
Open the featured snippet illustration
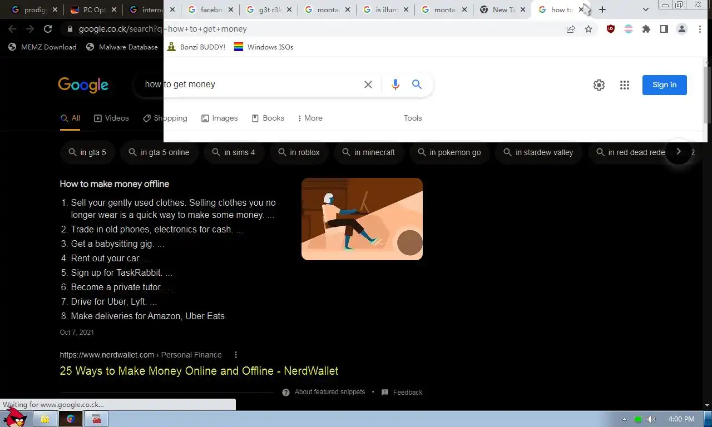362,219
